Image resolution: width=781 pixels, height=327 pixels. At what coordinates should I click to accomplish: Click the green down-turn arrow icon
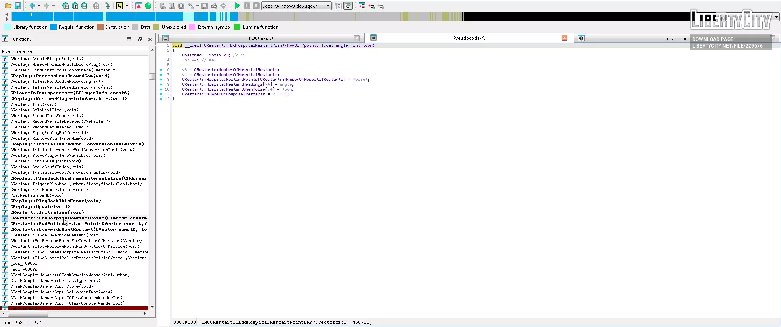click(107, 6)
